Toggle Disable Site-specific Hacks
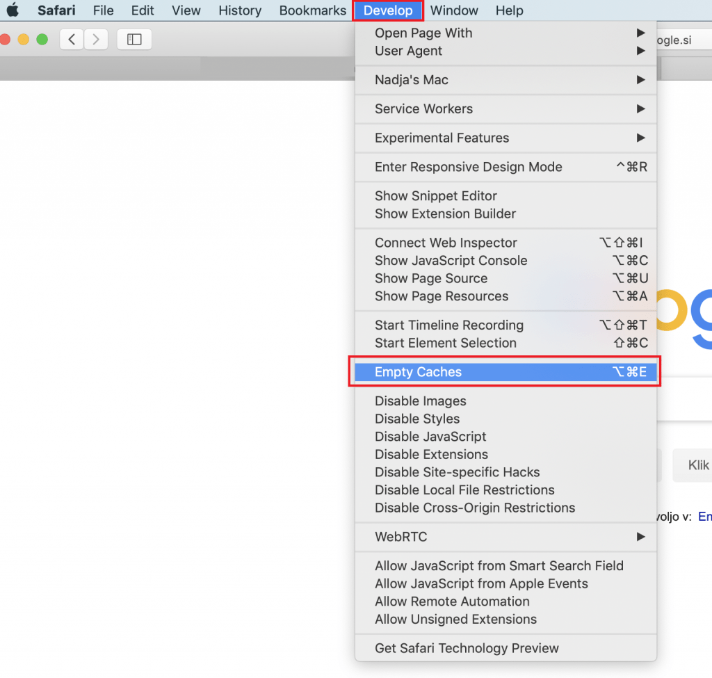The width and height of the screenshot is (712, 678). [x=506, y=472]
